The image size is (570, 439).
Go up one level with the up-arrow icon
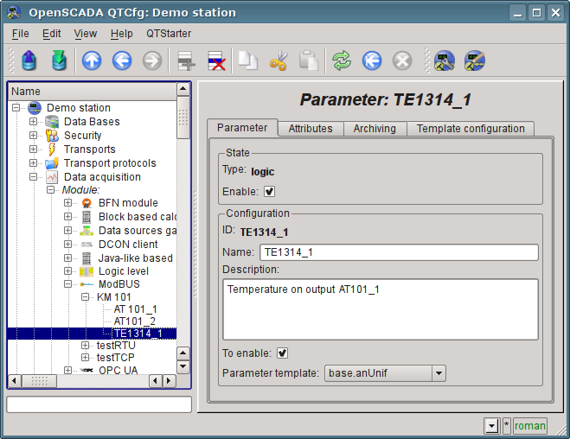(x=92, y=60)
